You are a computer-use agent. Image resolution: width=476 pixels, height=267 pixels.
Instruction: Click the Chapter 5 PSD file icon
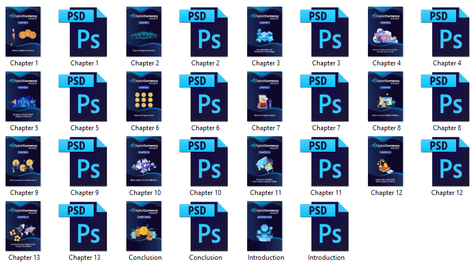(x=83, y=97)
